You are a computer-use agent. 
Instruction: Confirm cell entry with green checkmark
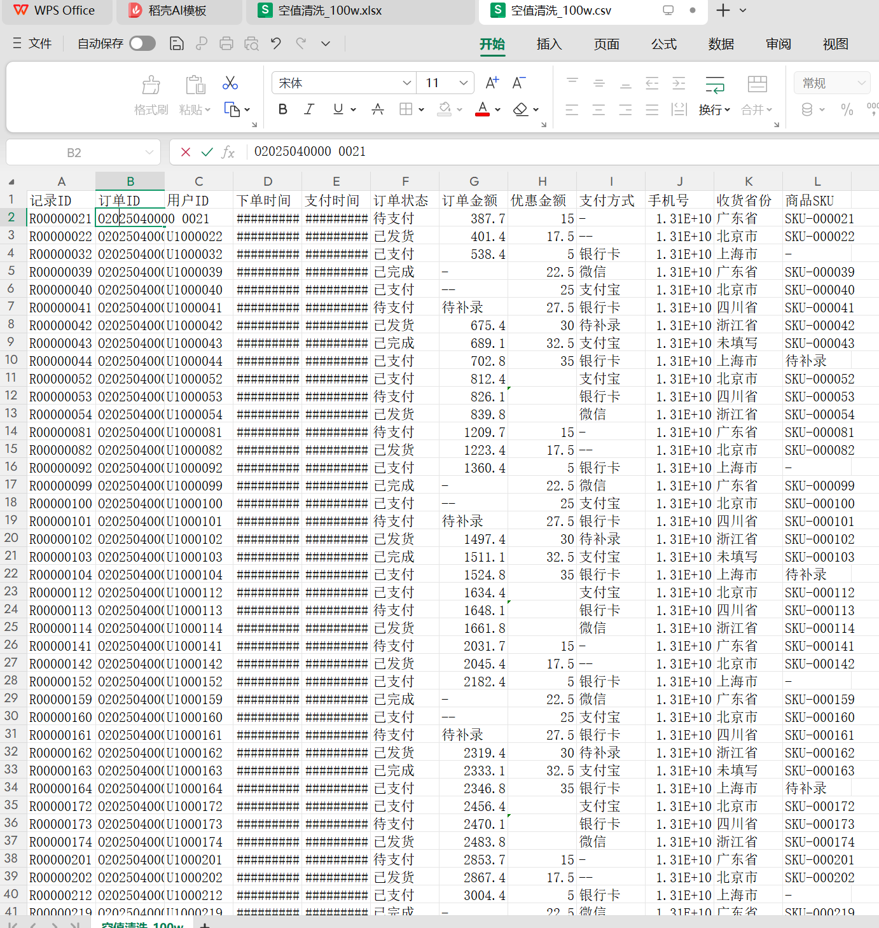point(207,152)
